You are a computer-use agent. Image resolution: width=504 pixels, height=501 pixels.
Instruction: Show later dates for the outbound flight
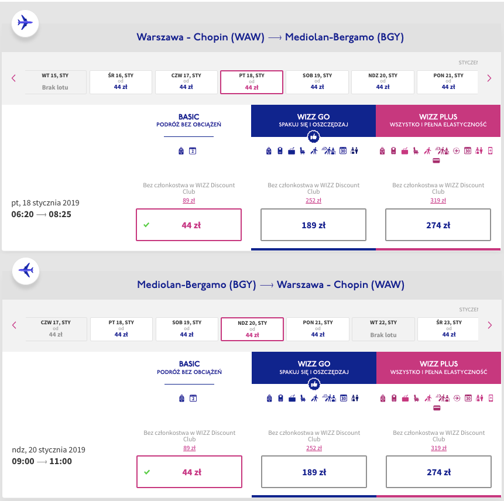[489, 78]
